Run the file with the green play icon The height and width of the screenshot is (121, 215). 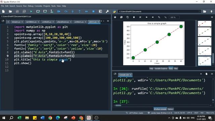(x=31, y=11)
